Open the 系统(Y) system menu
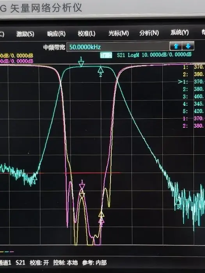Image resolution: width=205 pixels, height=273 pixels. click(x=180, y=32)
